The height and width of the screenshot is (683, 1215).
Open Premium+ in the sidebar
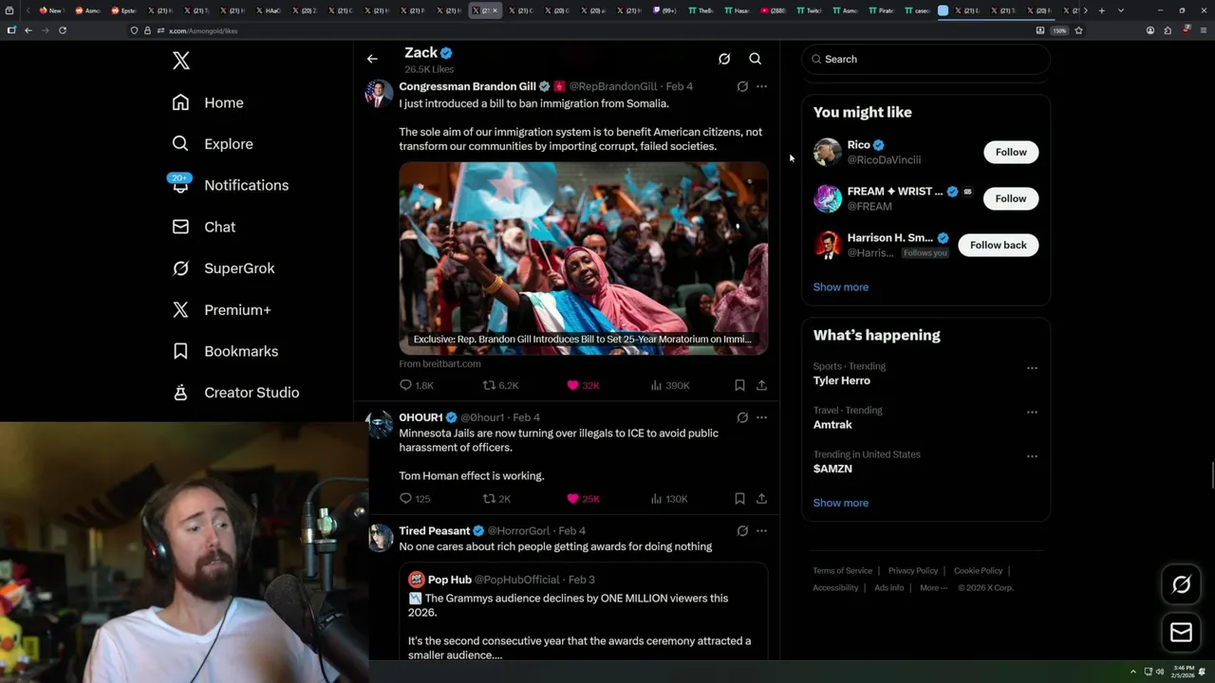click(x=221, y=310)
